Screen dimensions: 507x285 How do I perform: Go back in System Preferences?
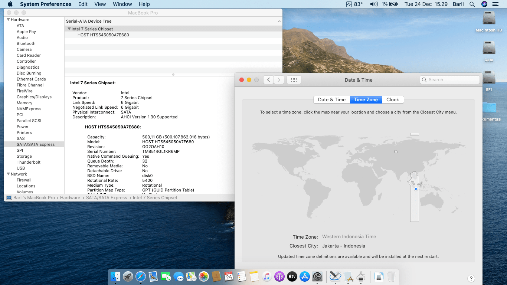coord(268,80)
